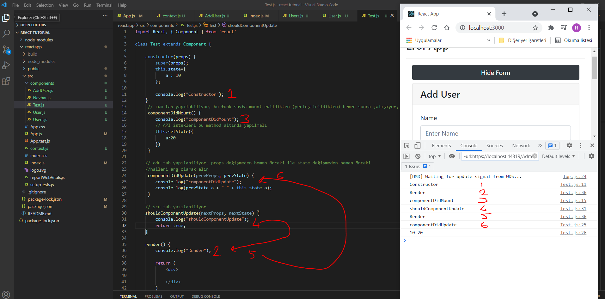Screen dimensions: 605x299
Task: Toggle the console live expression eye icon
Action: [452, 156]
